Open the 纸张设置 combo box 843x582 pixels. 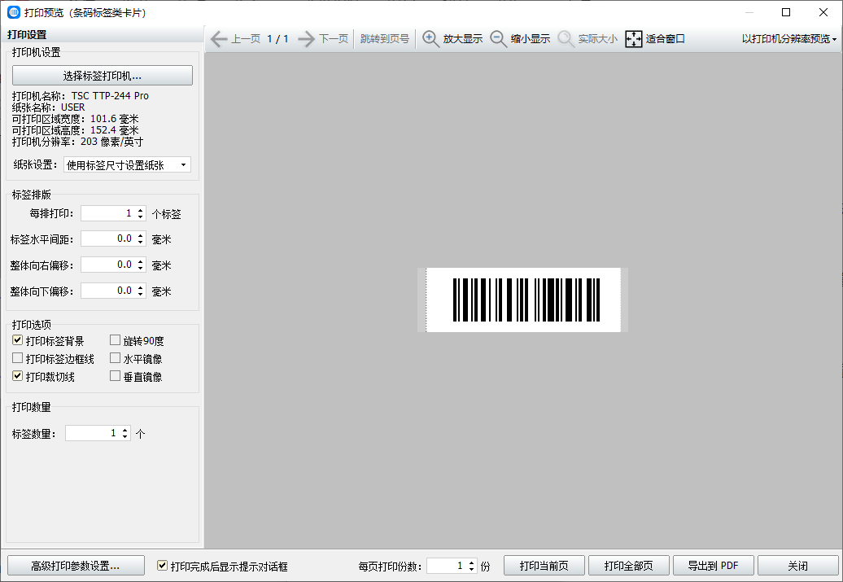127,164
